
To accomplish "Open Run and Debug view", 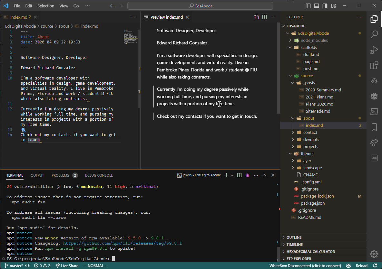I will 374,50.
